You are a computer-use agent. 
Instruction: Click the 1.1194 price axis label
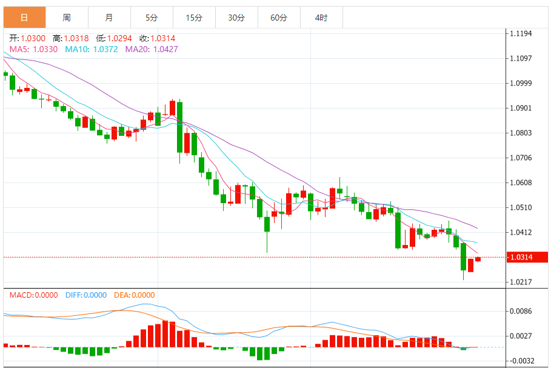521,33
